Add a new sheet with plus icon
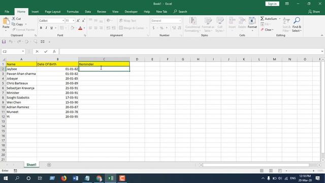Image resolution: width=325 pixels, height=183 pixels. (49, 165)
